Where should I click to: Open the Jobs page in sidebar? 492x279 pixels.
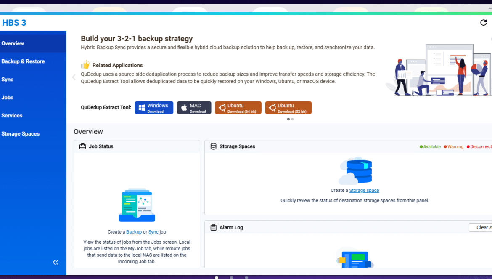33,98
